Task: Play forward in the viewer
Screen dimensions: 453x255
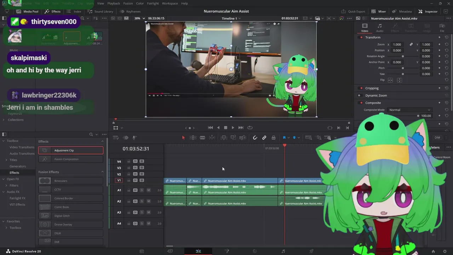Action: (x=233, y=127)
